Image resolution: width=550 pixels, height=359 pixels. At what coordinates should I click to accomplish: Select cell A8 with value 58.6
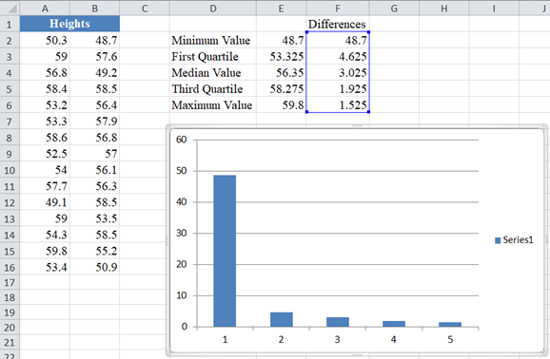coord(45,138)
